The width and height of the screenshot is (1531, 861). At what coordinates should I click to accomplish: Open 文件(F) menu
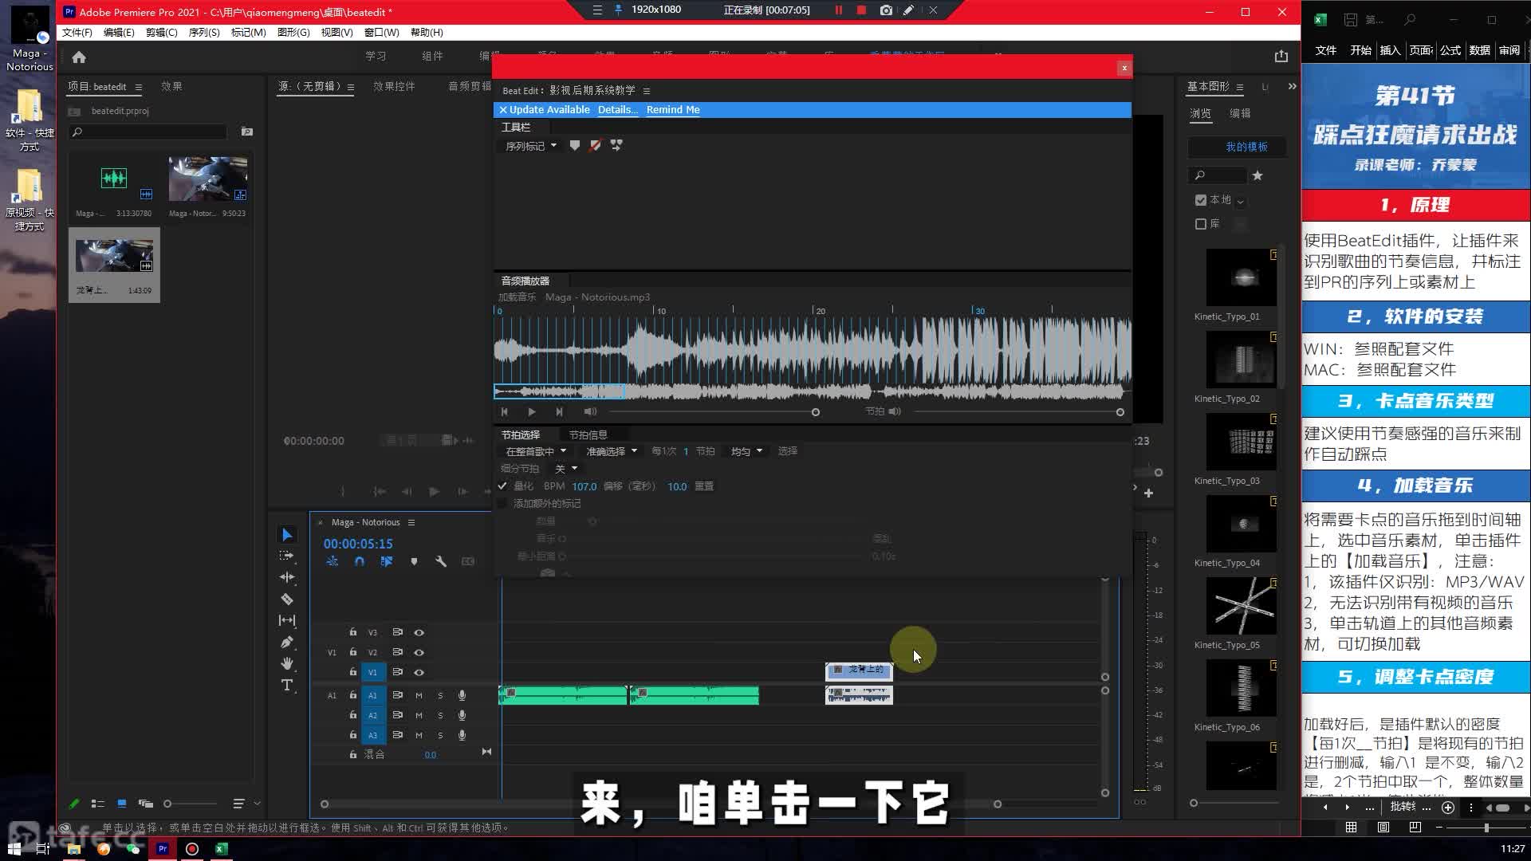pos(77,33)
